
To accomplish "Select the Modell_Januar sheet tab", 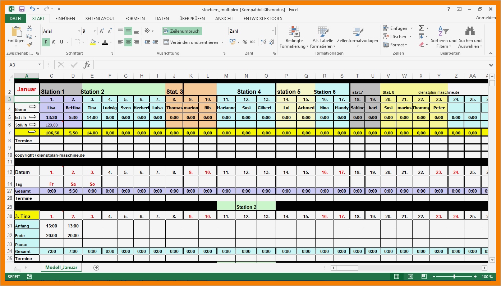I will pos(61,267).
